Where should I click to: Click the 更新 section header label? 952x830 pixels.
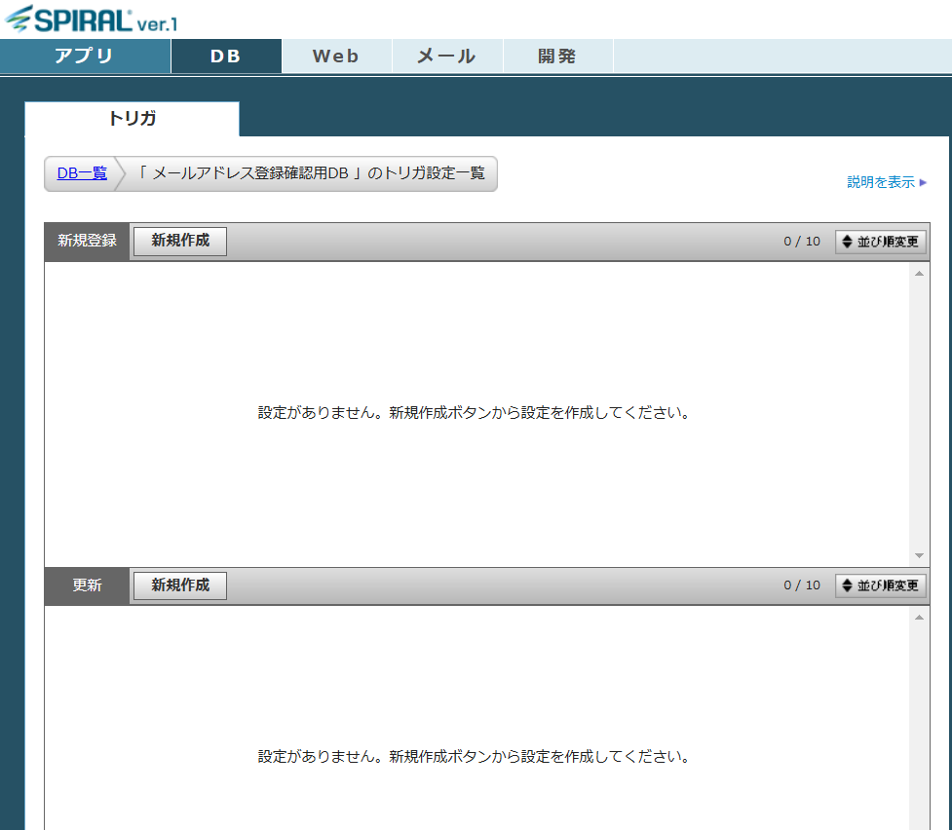tap(87, 585)
